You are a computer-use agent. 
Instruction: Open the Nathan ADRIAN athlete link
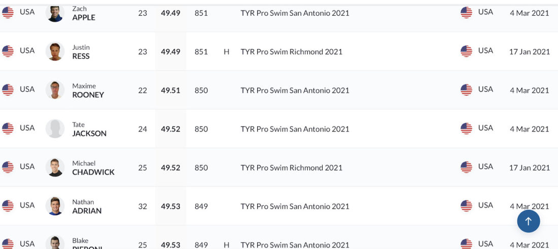tap(87, 206)
